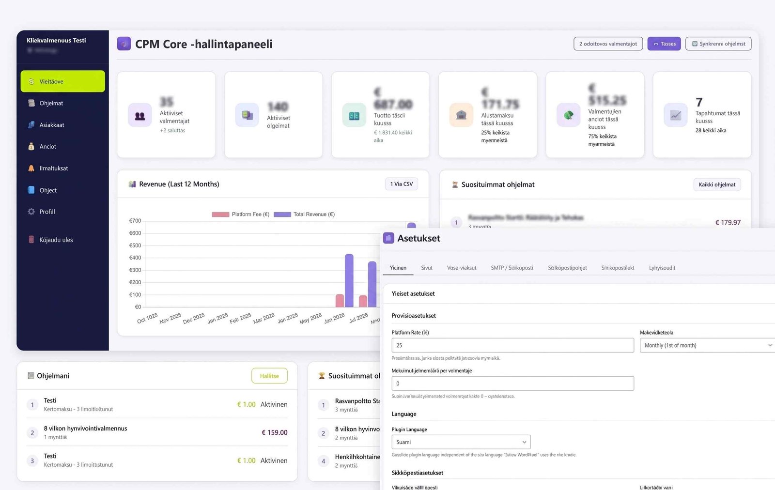Select the Asiakkaat sidebar icon

click(31, 125)
